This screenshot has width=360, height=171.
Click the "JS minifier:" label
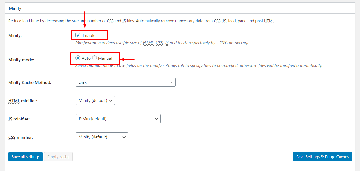tap(19, 119)
